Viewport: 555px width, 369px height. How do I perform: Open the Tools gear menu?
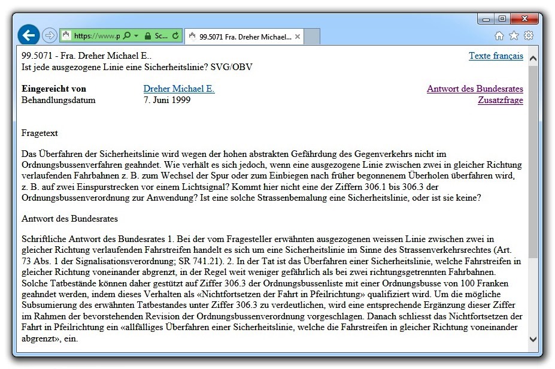click(x=529, y=35)
